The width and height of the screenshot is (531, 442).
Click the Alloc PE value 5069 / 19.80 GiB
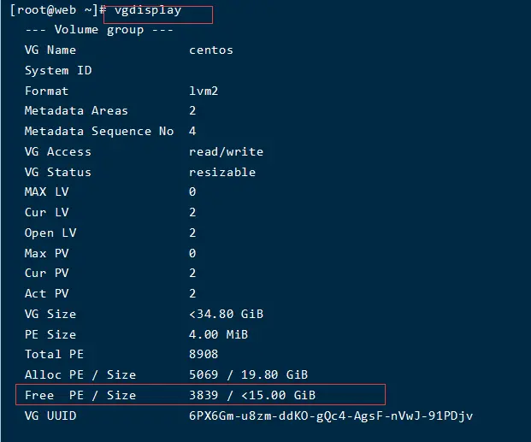[x=248, y=374]
